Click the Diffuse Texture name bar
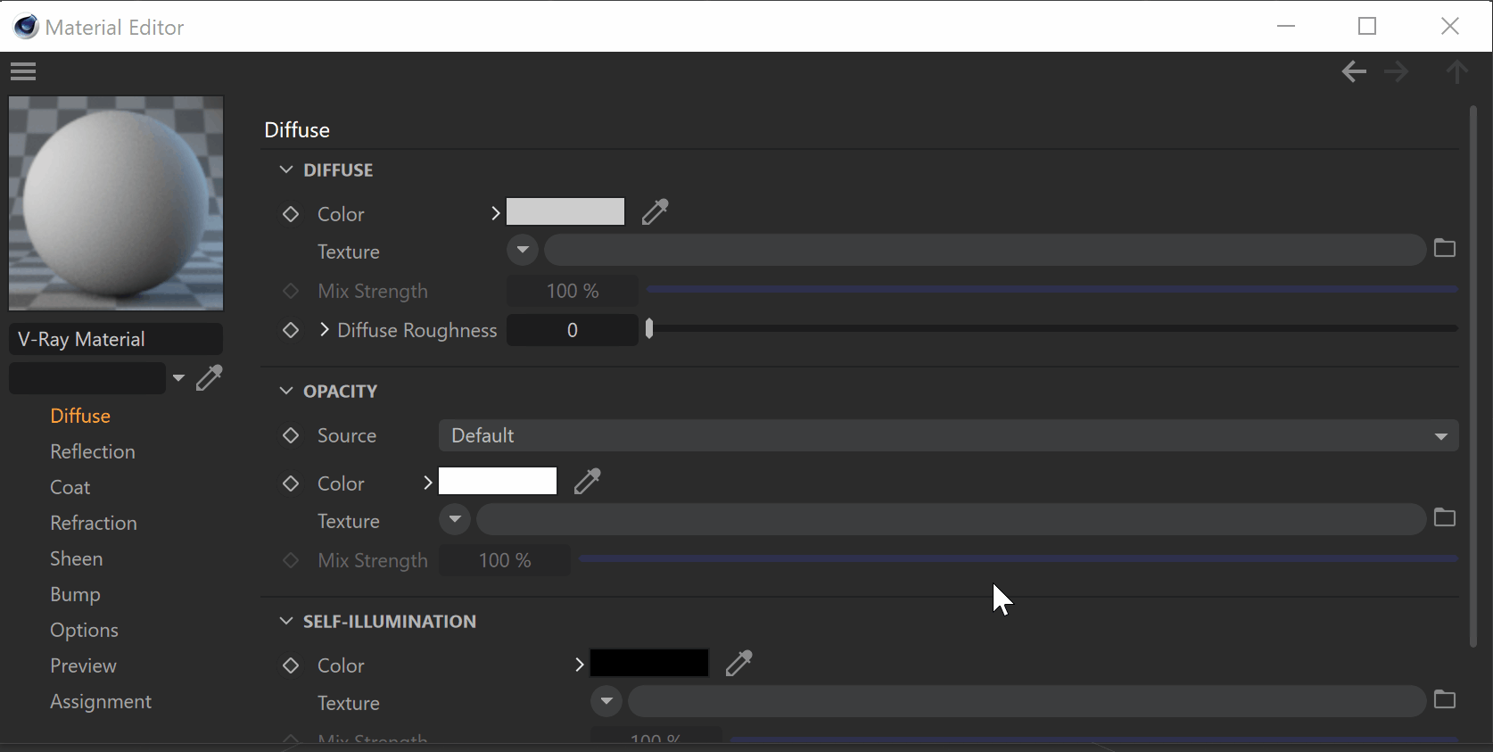The width and height of the screenshot is (1493, 752). (985, 250)
